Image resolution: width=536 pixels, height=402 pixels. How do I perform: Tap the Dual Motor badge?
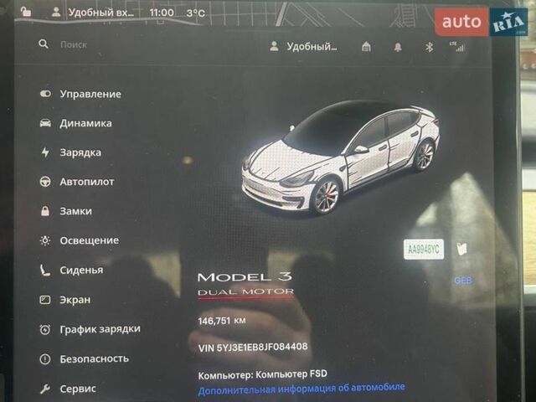[x=245, y=292]
